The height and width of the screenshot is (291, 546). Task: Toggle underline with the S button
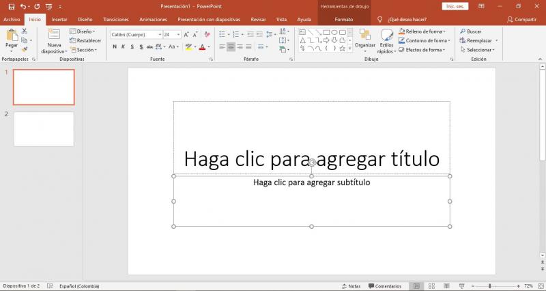point(132,46)
